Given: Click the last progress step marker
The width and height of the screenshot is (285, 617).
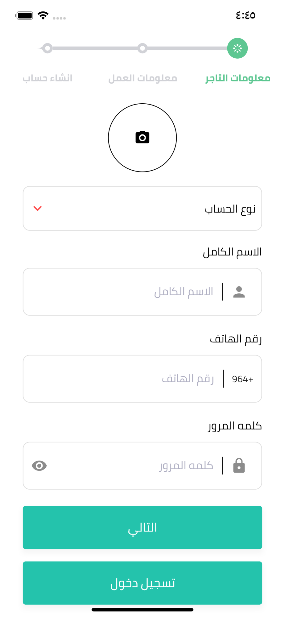Looking at the screenshot, I should tap(47, 48).
